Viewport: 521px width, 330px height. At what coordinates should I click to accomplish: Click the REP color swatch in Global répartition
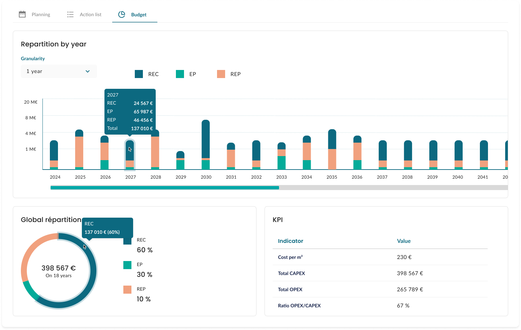pyautogui.click(x=127, y=290)
